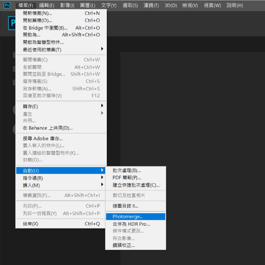Choose 開新檔案(N)... menu item
Viewport: 265px width, 265px height.
[61, 13]
